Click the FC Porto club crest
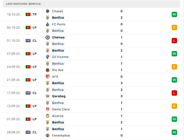Image resolution: width=184 pixels, height=140 pixels. [x=48, y=24]
